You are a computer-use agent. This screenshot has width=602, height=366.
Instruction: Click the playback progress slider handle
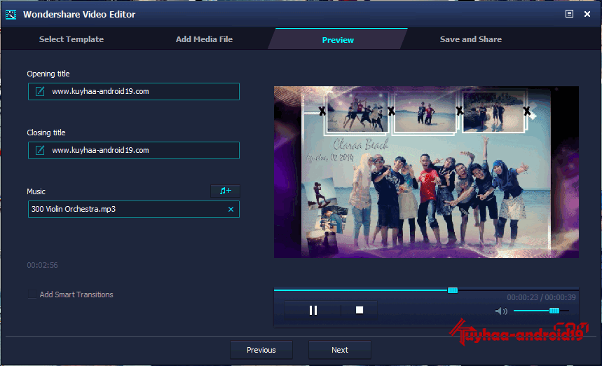coord(453,290)
